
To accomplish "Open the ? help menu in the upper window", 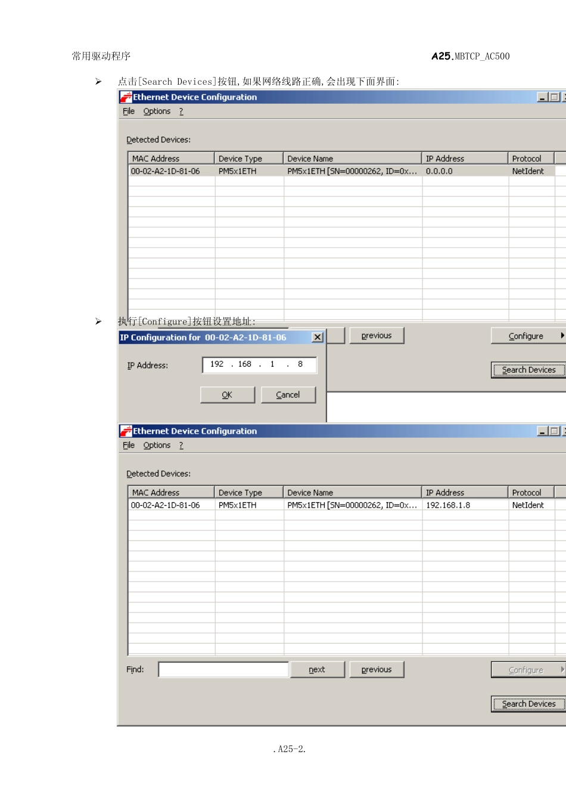I will [181, 112].
